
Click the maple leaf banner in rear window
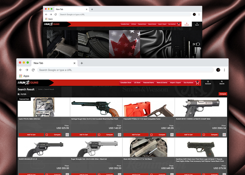(x=125, y=44)
